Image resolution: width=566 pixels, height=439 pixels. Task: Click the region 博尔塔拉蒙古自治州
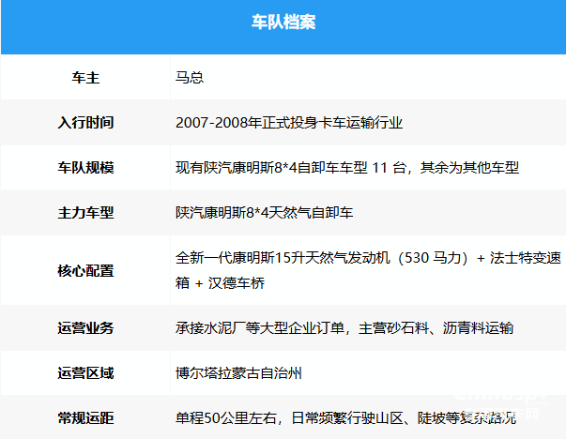coord(238,373)
